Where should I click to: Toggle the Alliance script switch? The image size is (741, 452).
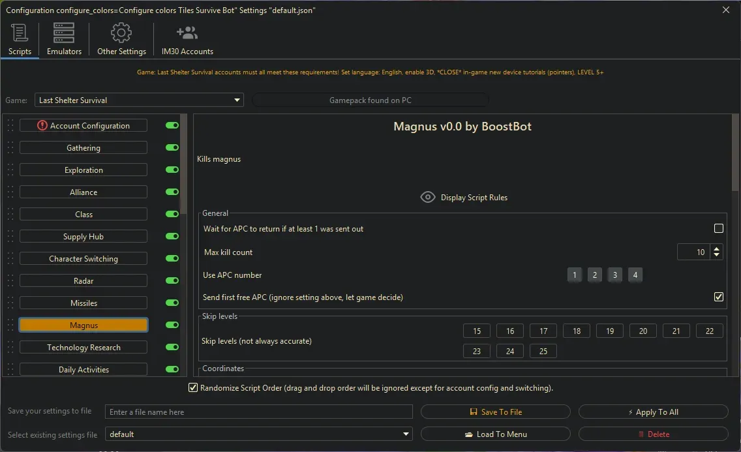click(x=172, y=192)
